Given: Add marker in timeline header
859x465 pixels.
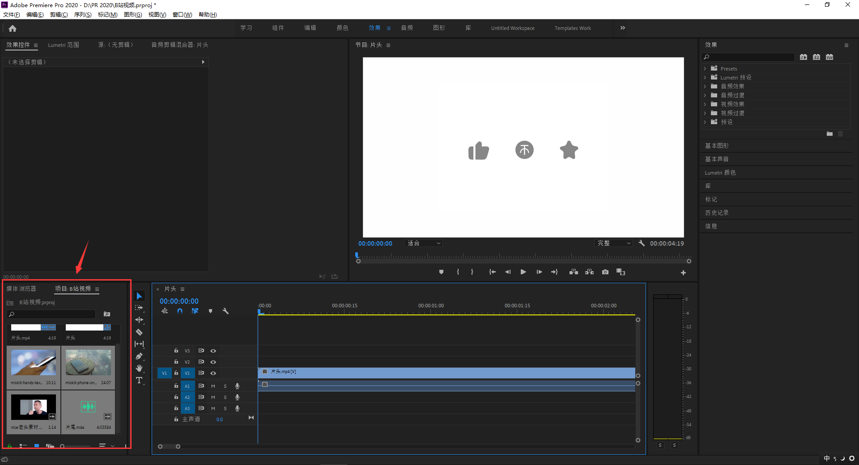Looking at the screenshot, I should (x=210, y=311).
